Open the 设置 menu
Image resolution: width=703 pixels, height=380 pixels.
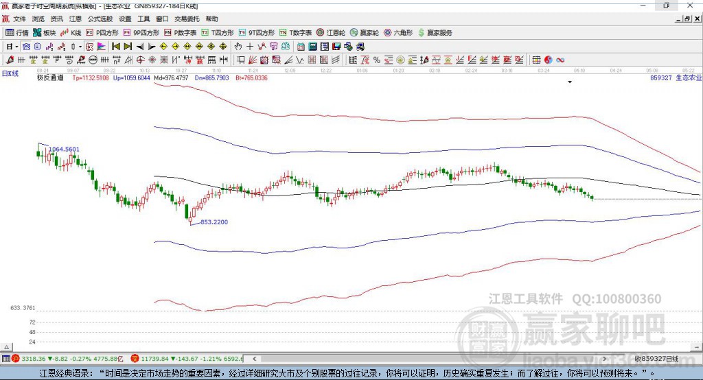click(x=125, y=19)
